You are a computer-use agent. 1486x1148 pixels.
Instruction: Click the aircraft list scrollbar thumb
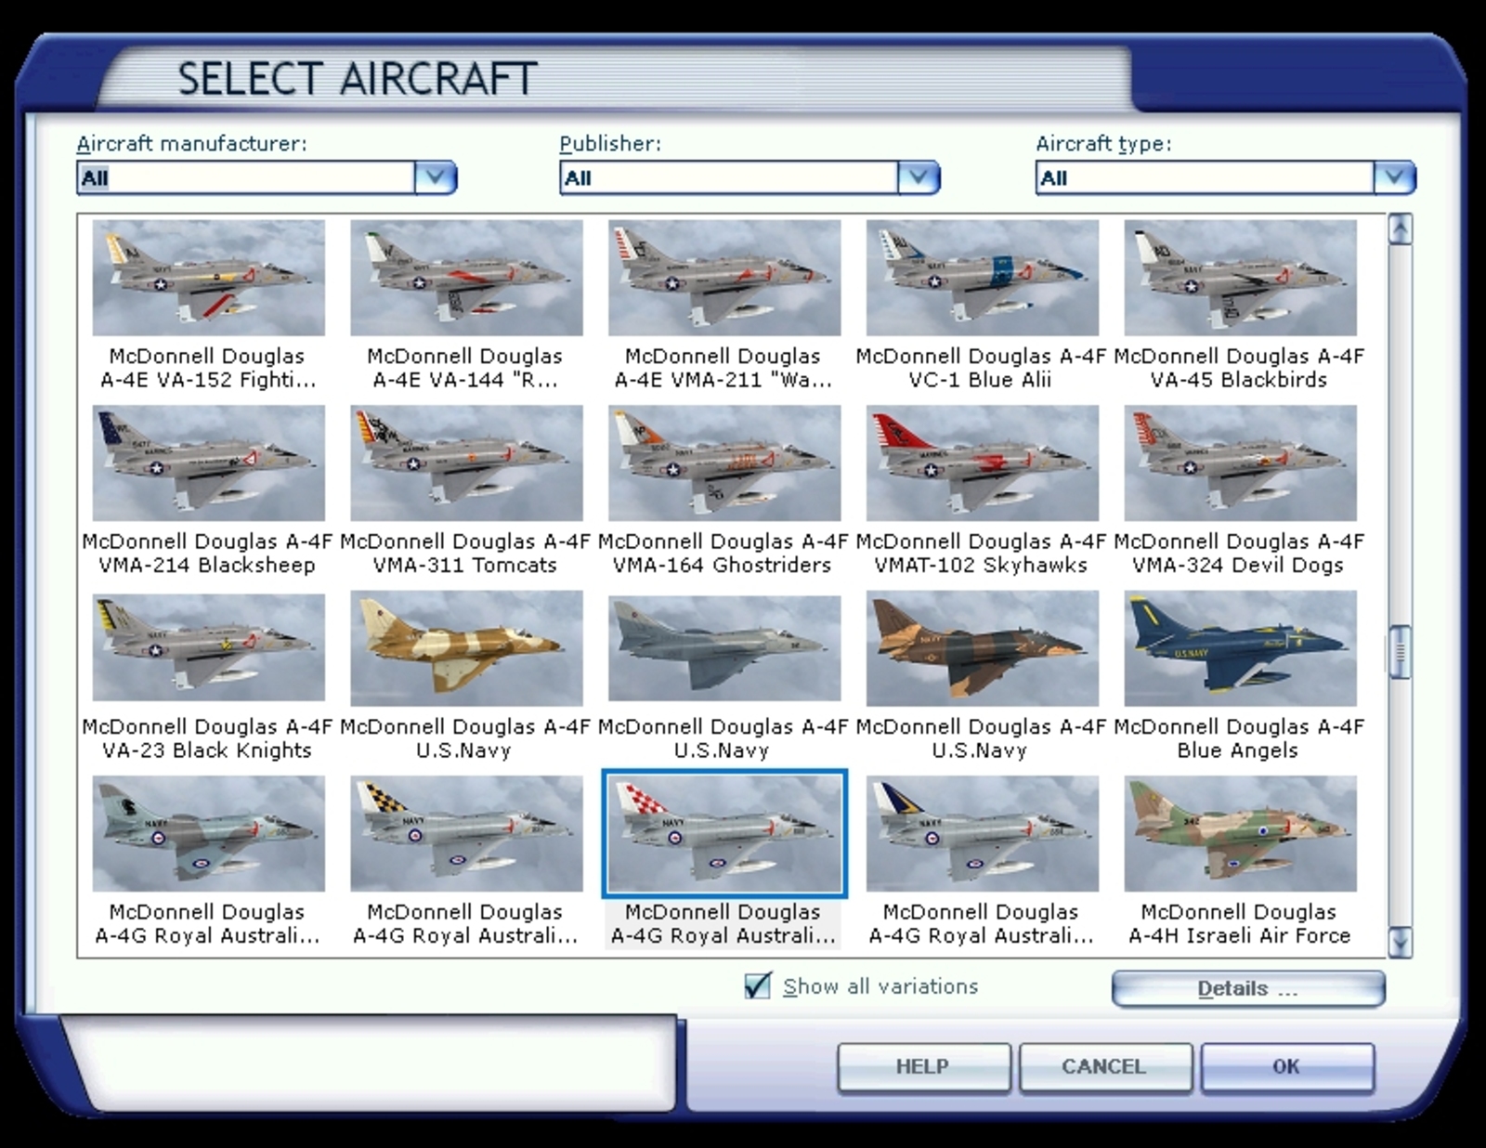1400,653
